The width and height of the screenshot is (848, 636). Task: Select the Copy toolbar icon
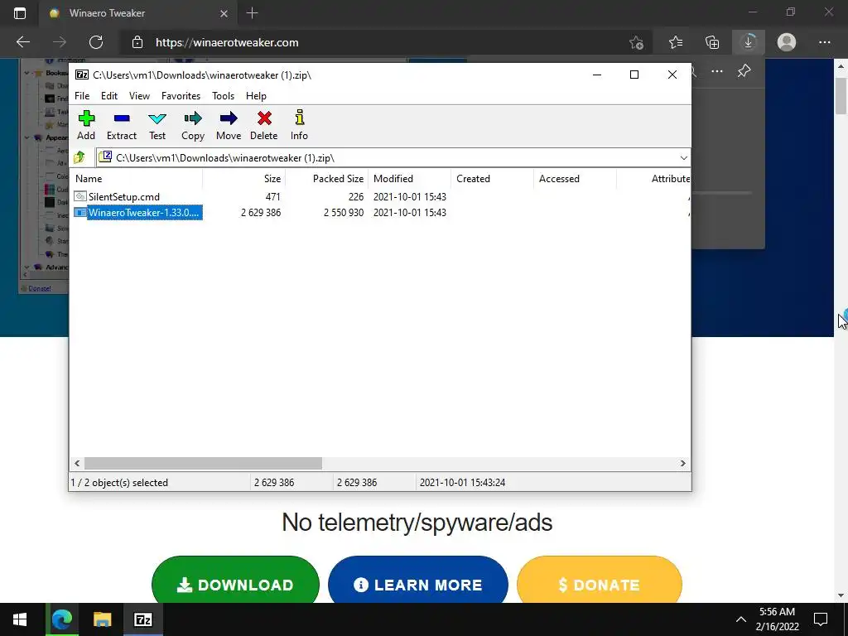pos(193,126)
